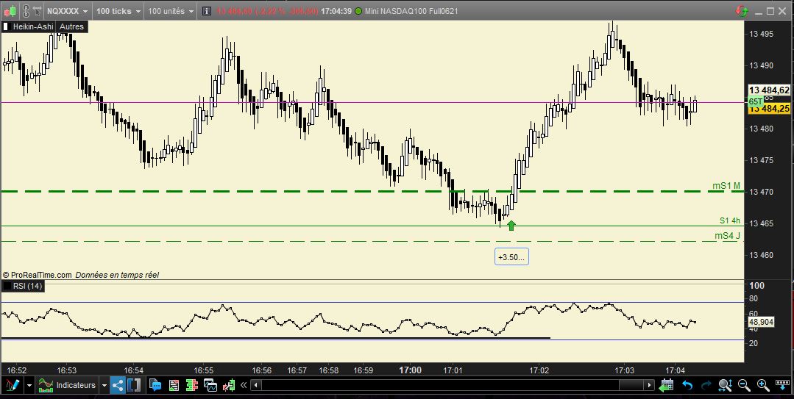The image size is (794, 399).
Task: Click the brackets icon next to share
Action: [134, 385]
